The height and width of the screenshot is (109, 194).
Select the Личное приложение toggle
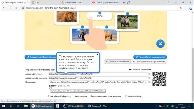117,61
